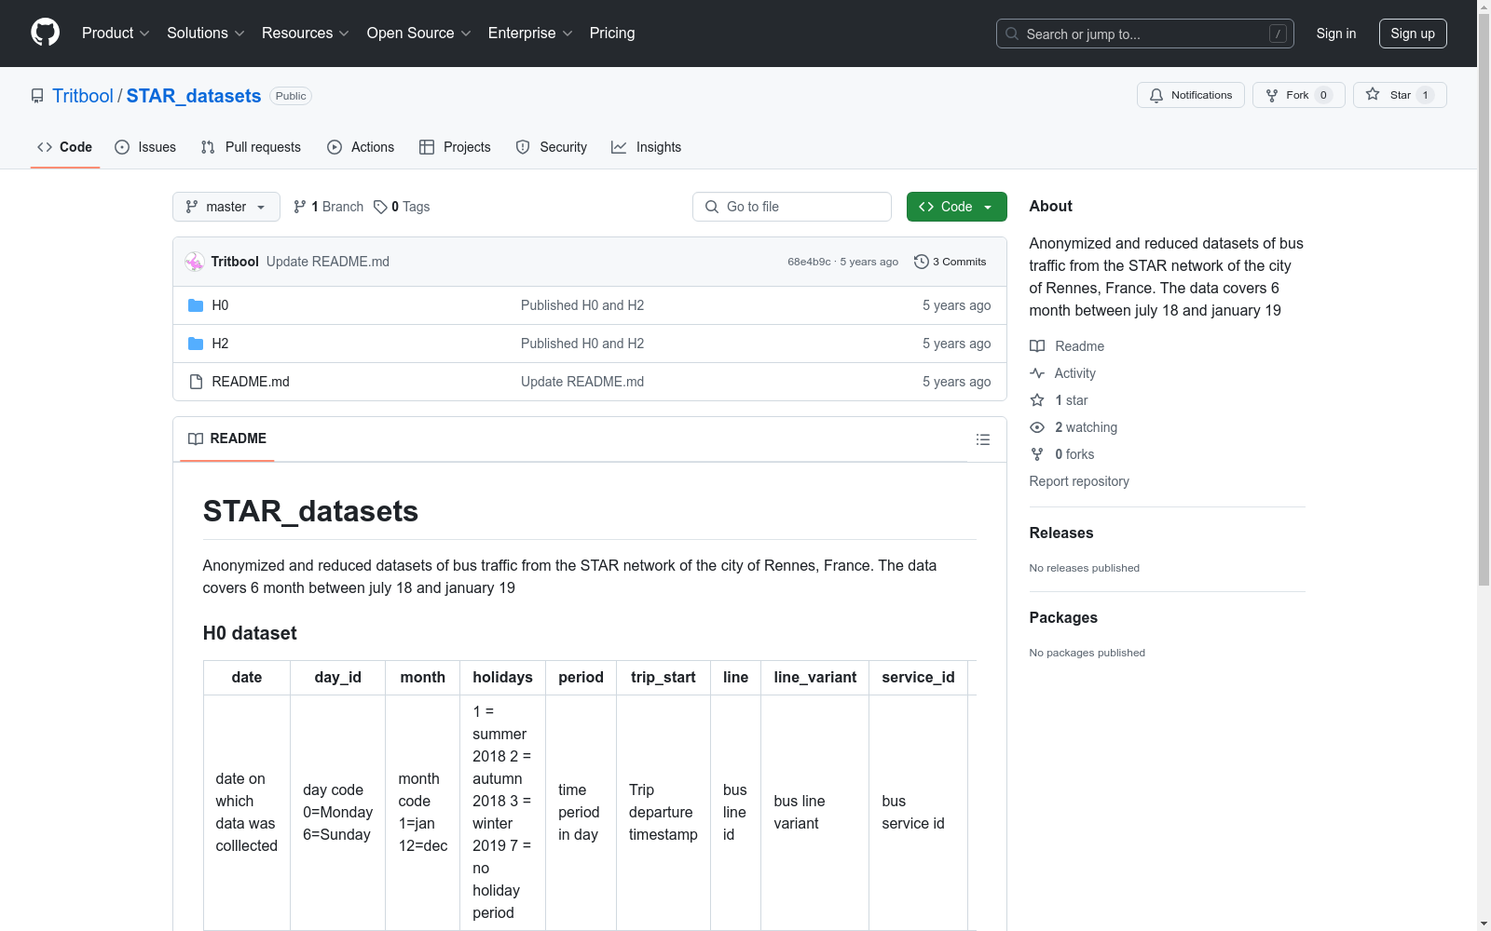The width and height of the screenshot is (1491, 931).
Task: Open the H0 folder
Action: point(220,305)
